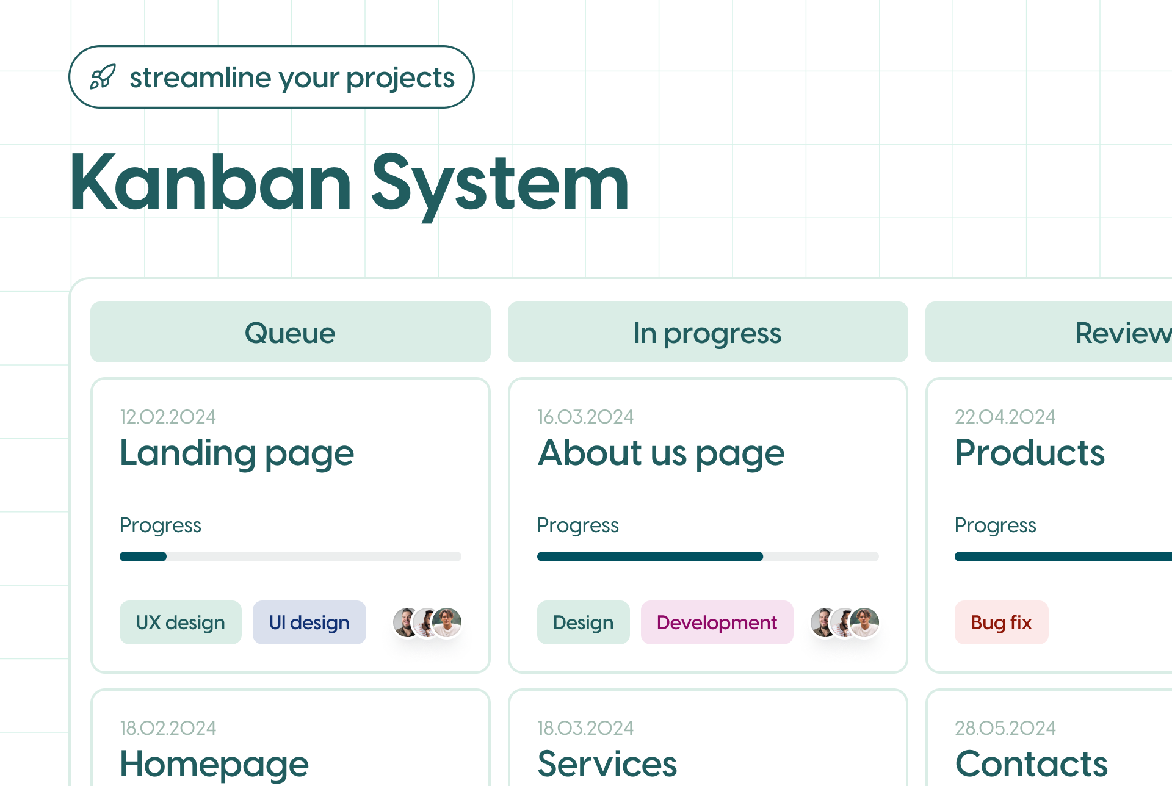Click first avatar on Landing page card
Image resolution: width=1172 pixels, height=786 pixels.
pyautogui.click(x=405, y=623)
